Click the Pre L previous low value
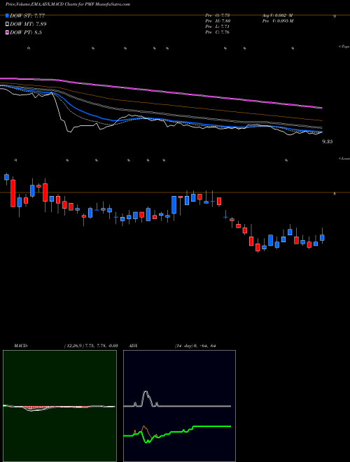 point(218,27)
